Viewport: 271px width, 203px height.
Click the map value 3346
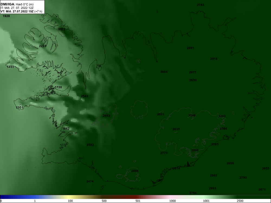(x=192, y=115)
